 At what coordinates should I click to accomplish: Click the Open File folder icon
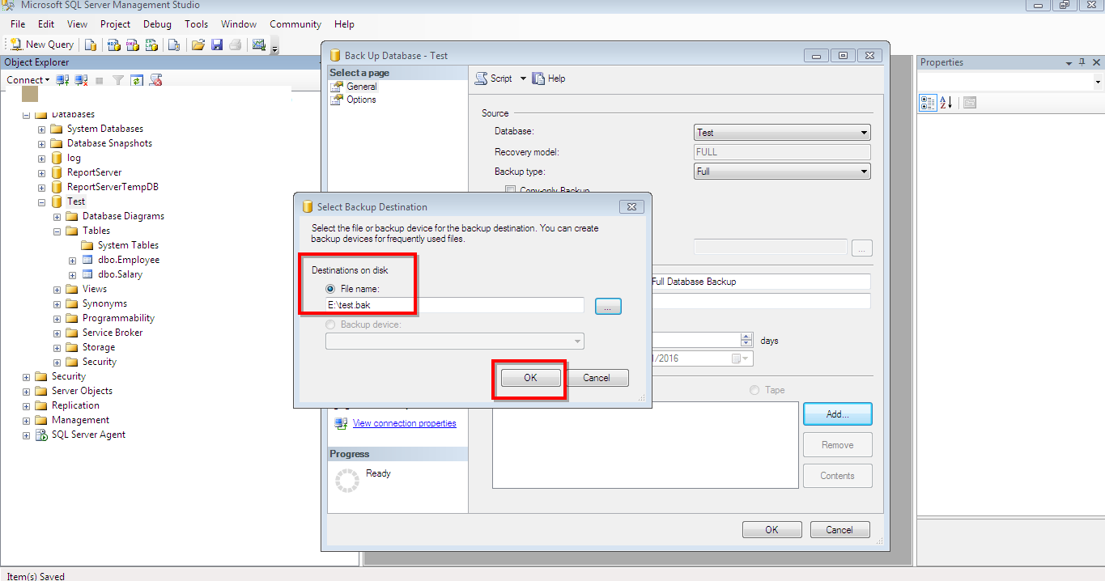[198, 45]
